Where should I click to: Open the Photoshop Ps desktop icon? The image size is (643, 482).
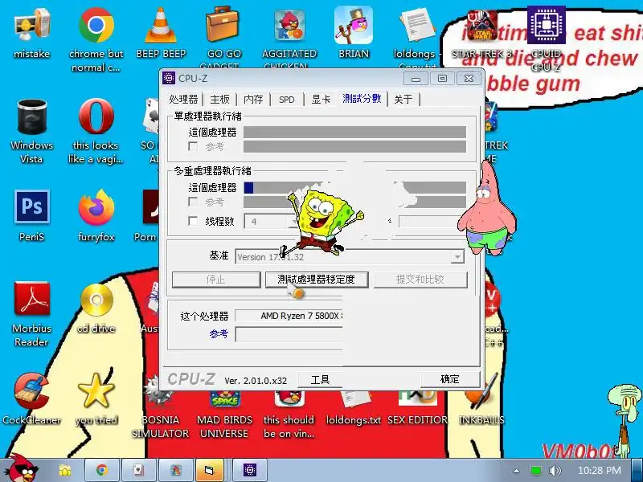31,206
